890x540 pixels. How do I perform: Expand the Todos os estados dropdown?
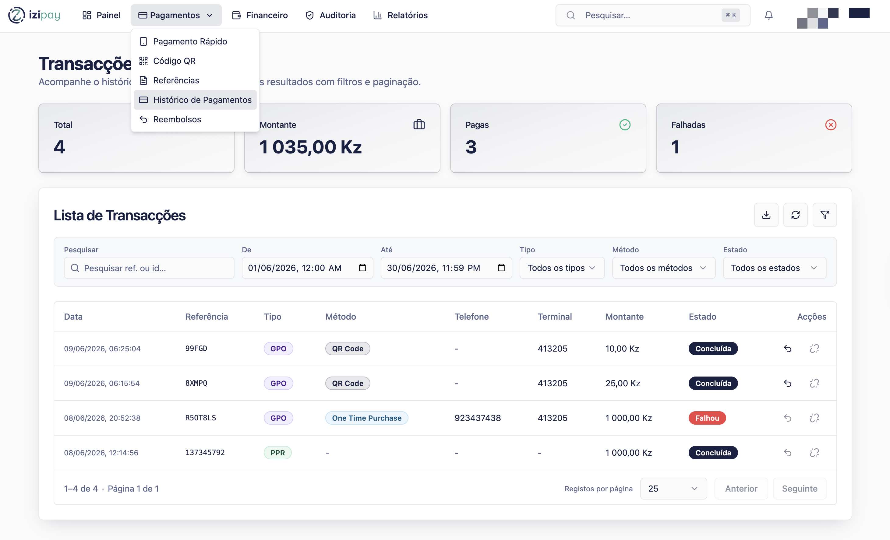click(x=775, y=268)
